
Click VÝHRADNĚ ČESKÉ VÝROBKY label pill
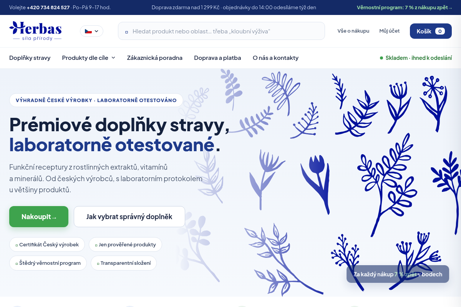(x=96, y=100)
